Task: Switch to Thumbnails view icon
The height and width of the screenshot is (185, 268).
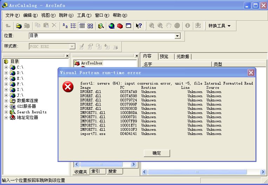Action: coord(90,26)
